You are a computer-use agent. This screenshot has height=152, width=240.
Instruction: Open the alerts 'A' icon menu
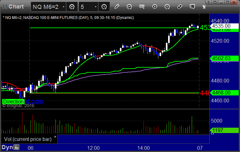point(167,7)
